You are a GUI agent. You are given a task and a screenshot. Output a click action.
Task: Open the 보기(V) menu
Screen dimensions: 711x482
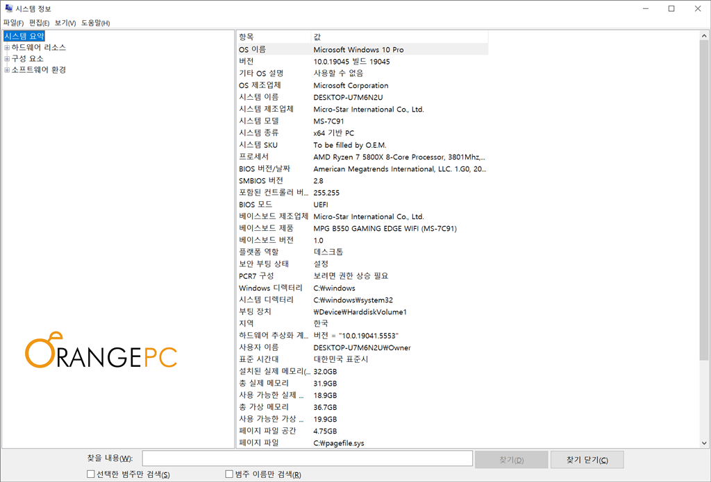point(65,23)
